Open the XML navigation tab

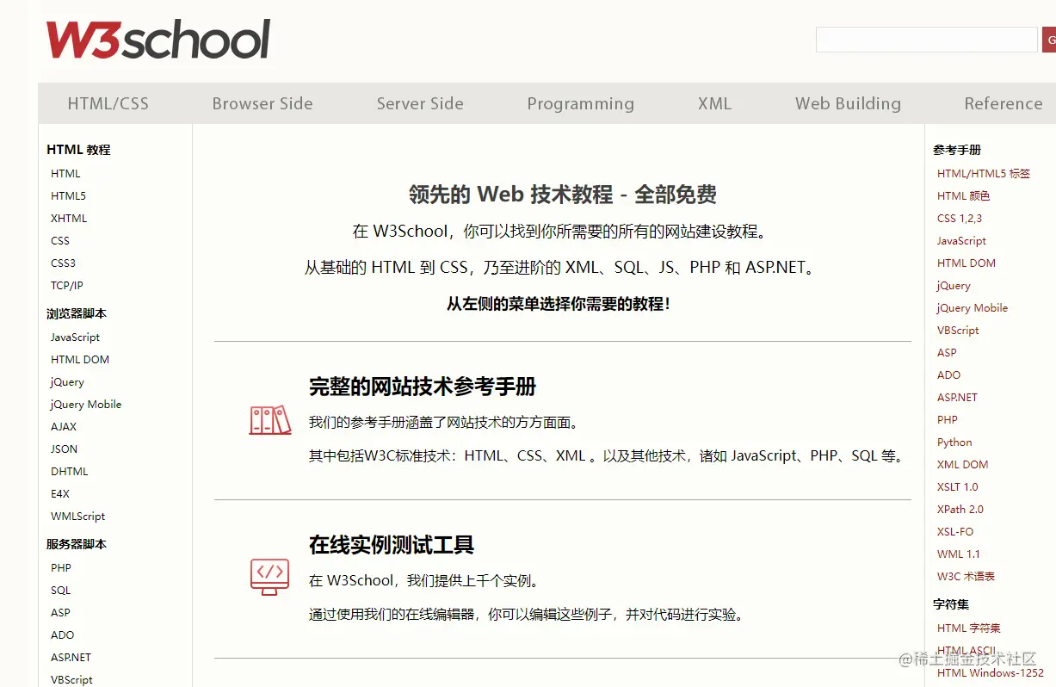click(x=714, y=103)
